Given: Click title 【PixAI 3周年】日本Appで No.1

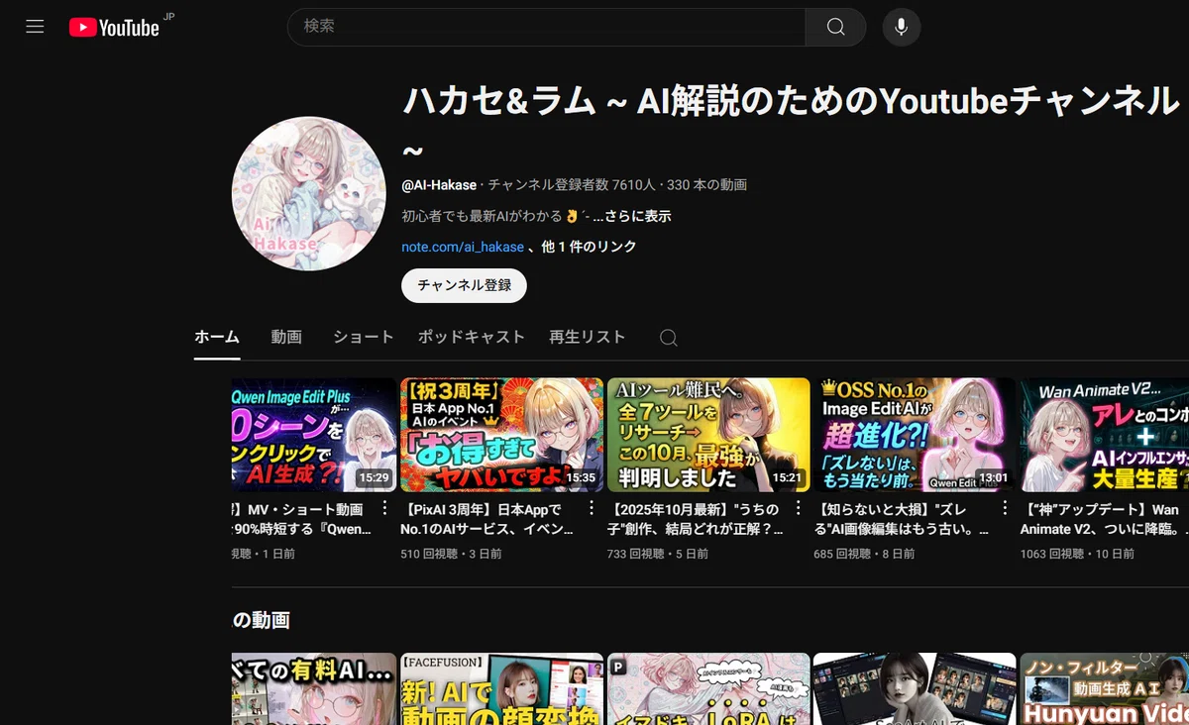Looking at the screenshot, I should point(487,519).
